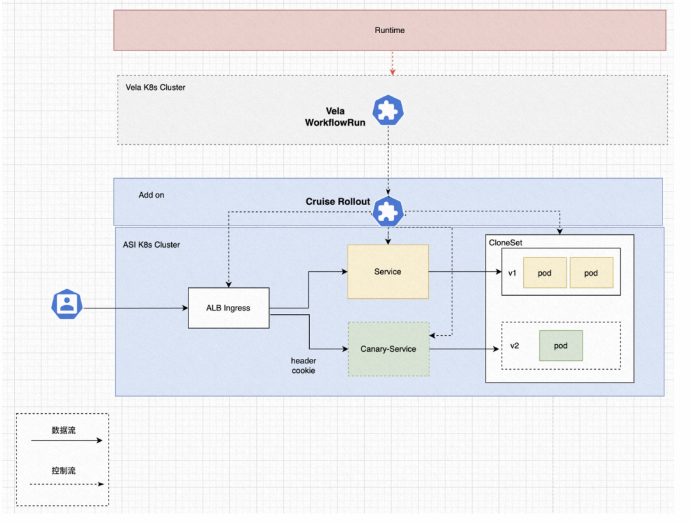Select the green v2 pod box
The width and height of the screenshot is (690, 523).
[561, 345]
